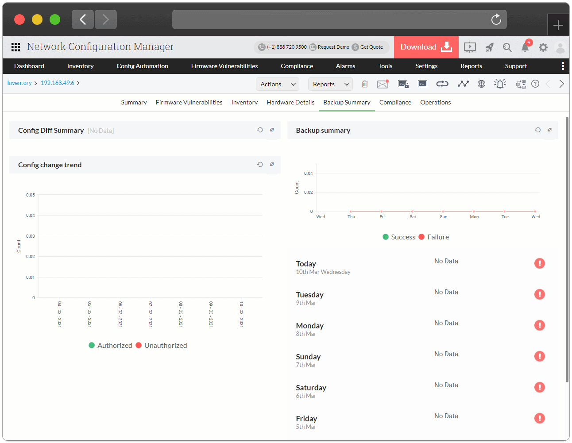
Task: Refresh the Config change trend widget
Action: click(260, 165)
